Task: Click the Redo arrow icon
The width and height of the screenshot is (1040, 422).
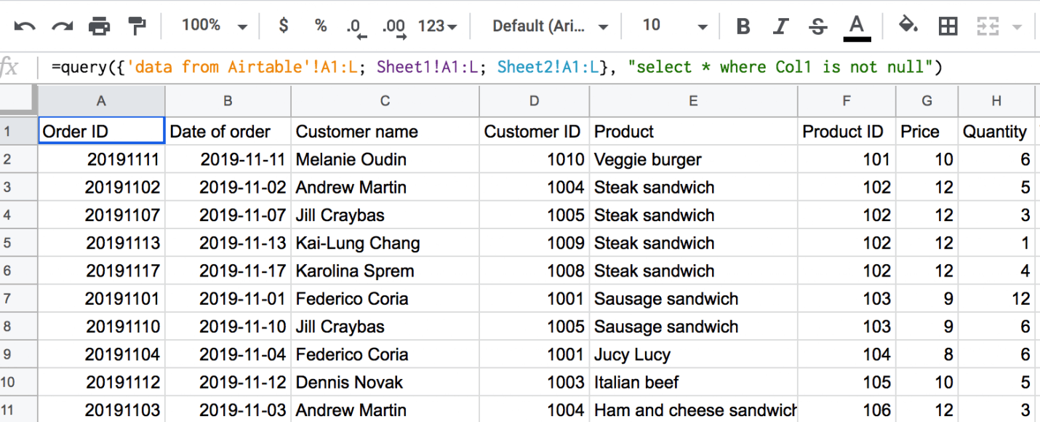Action: pyautogui.click(x=62, y=27)
